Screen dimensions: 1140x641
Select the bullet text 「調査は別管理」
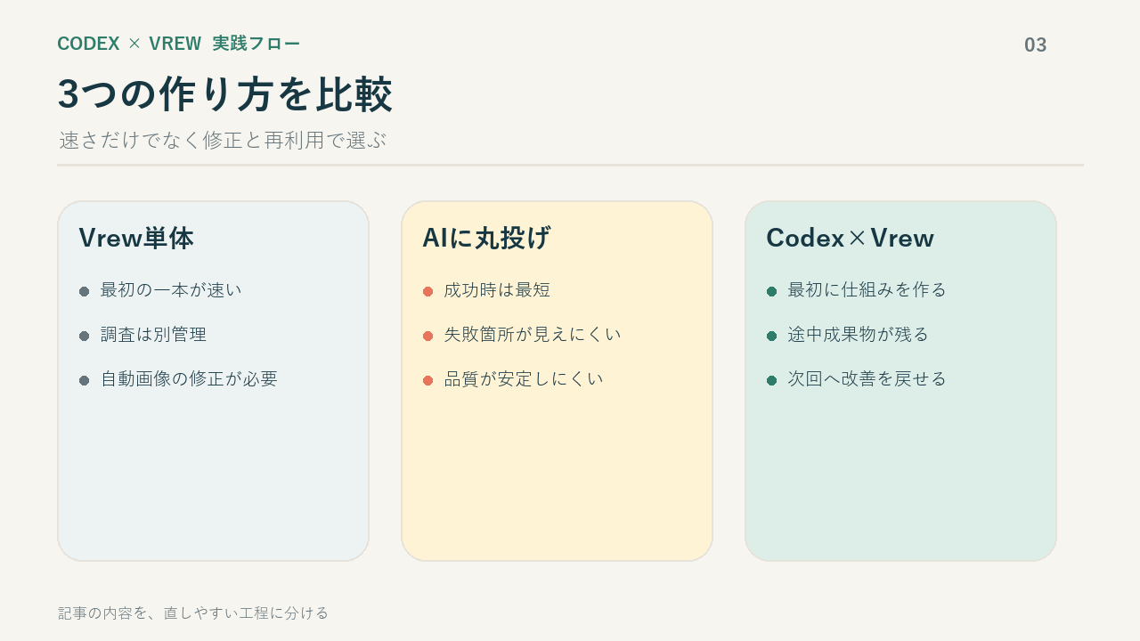153,335
